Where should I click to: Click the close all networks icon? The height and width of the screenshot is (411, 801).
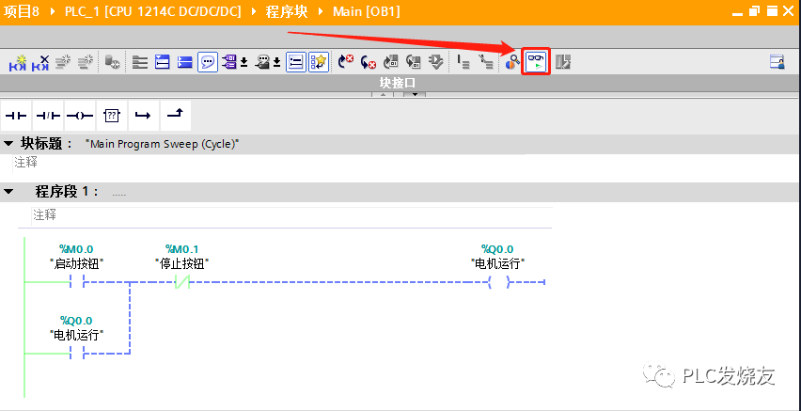(184, 62)
